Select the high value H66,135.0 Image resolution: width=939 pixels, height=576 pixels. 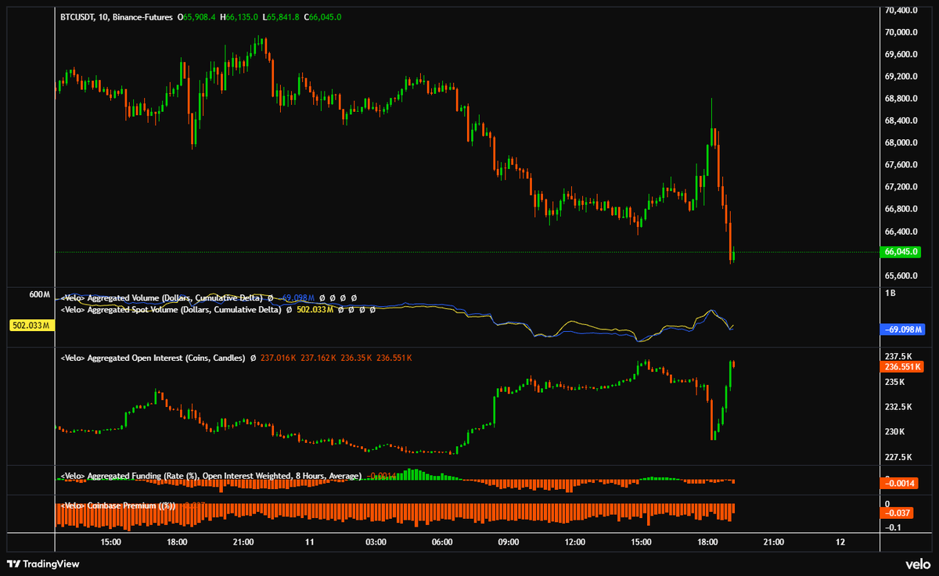point(239,16)
